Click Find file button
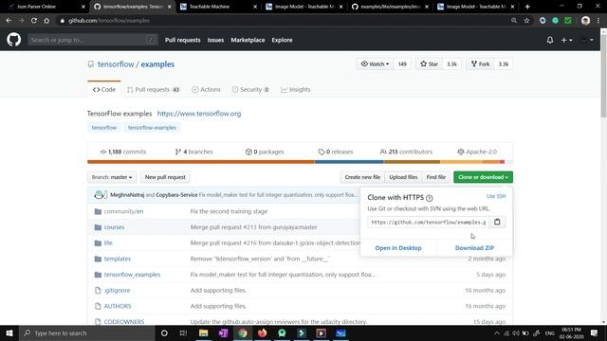Screen dimensions: 607x341 (436, 177)
